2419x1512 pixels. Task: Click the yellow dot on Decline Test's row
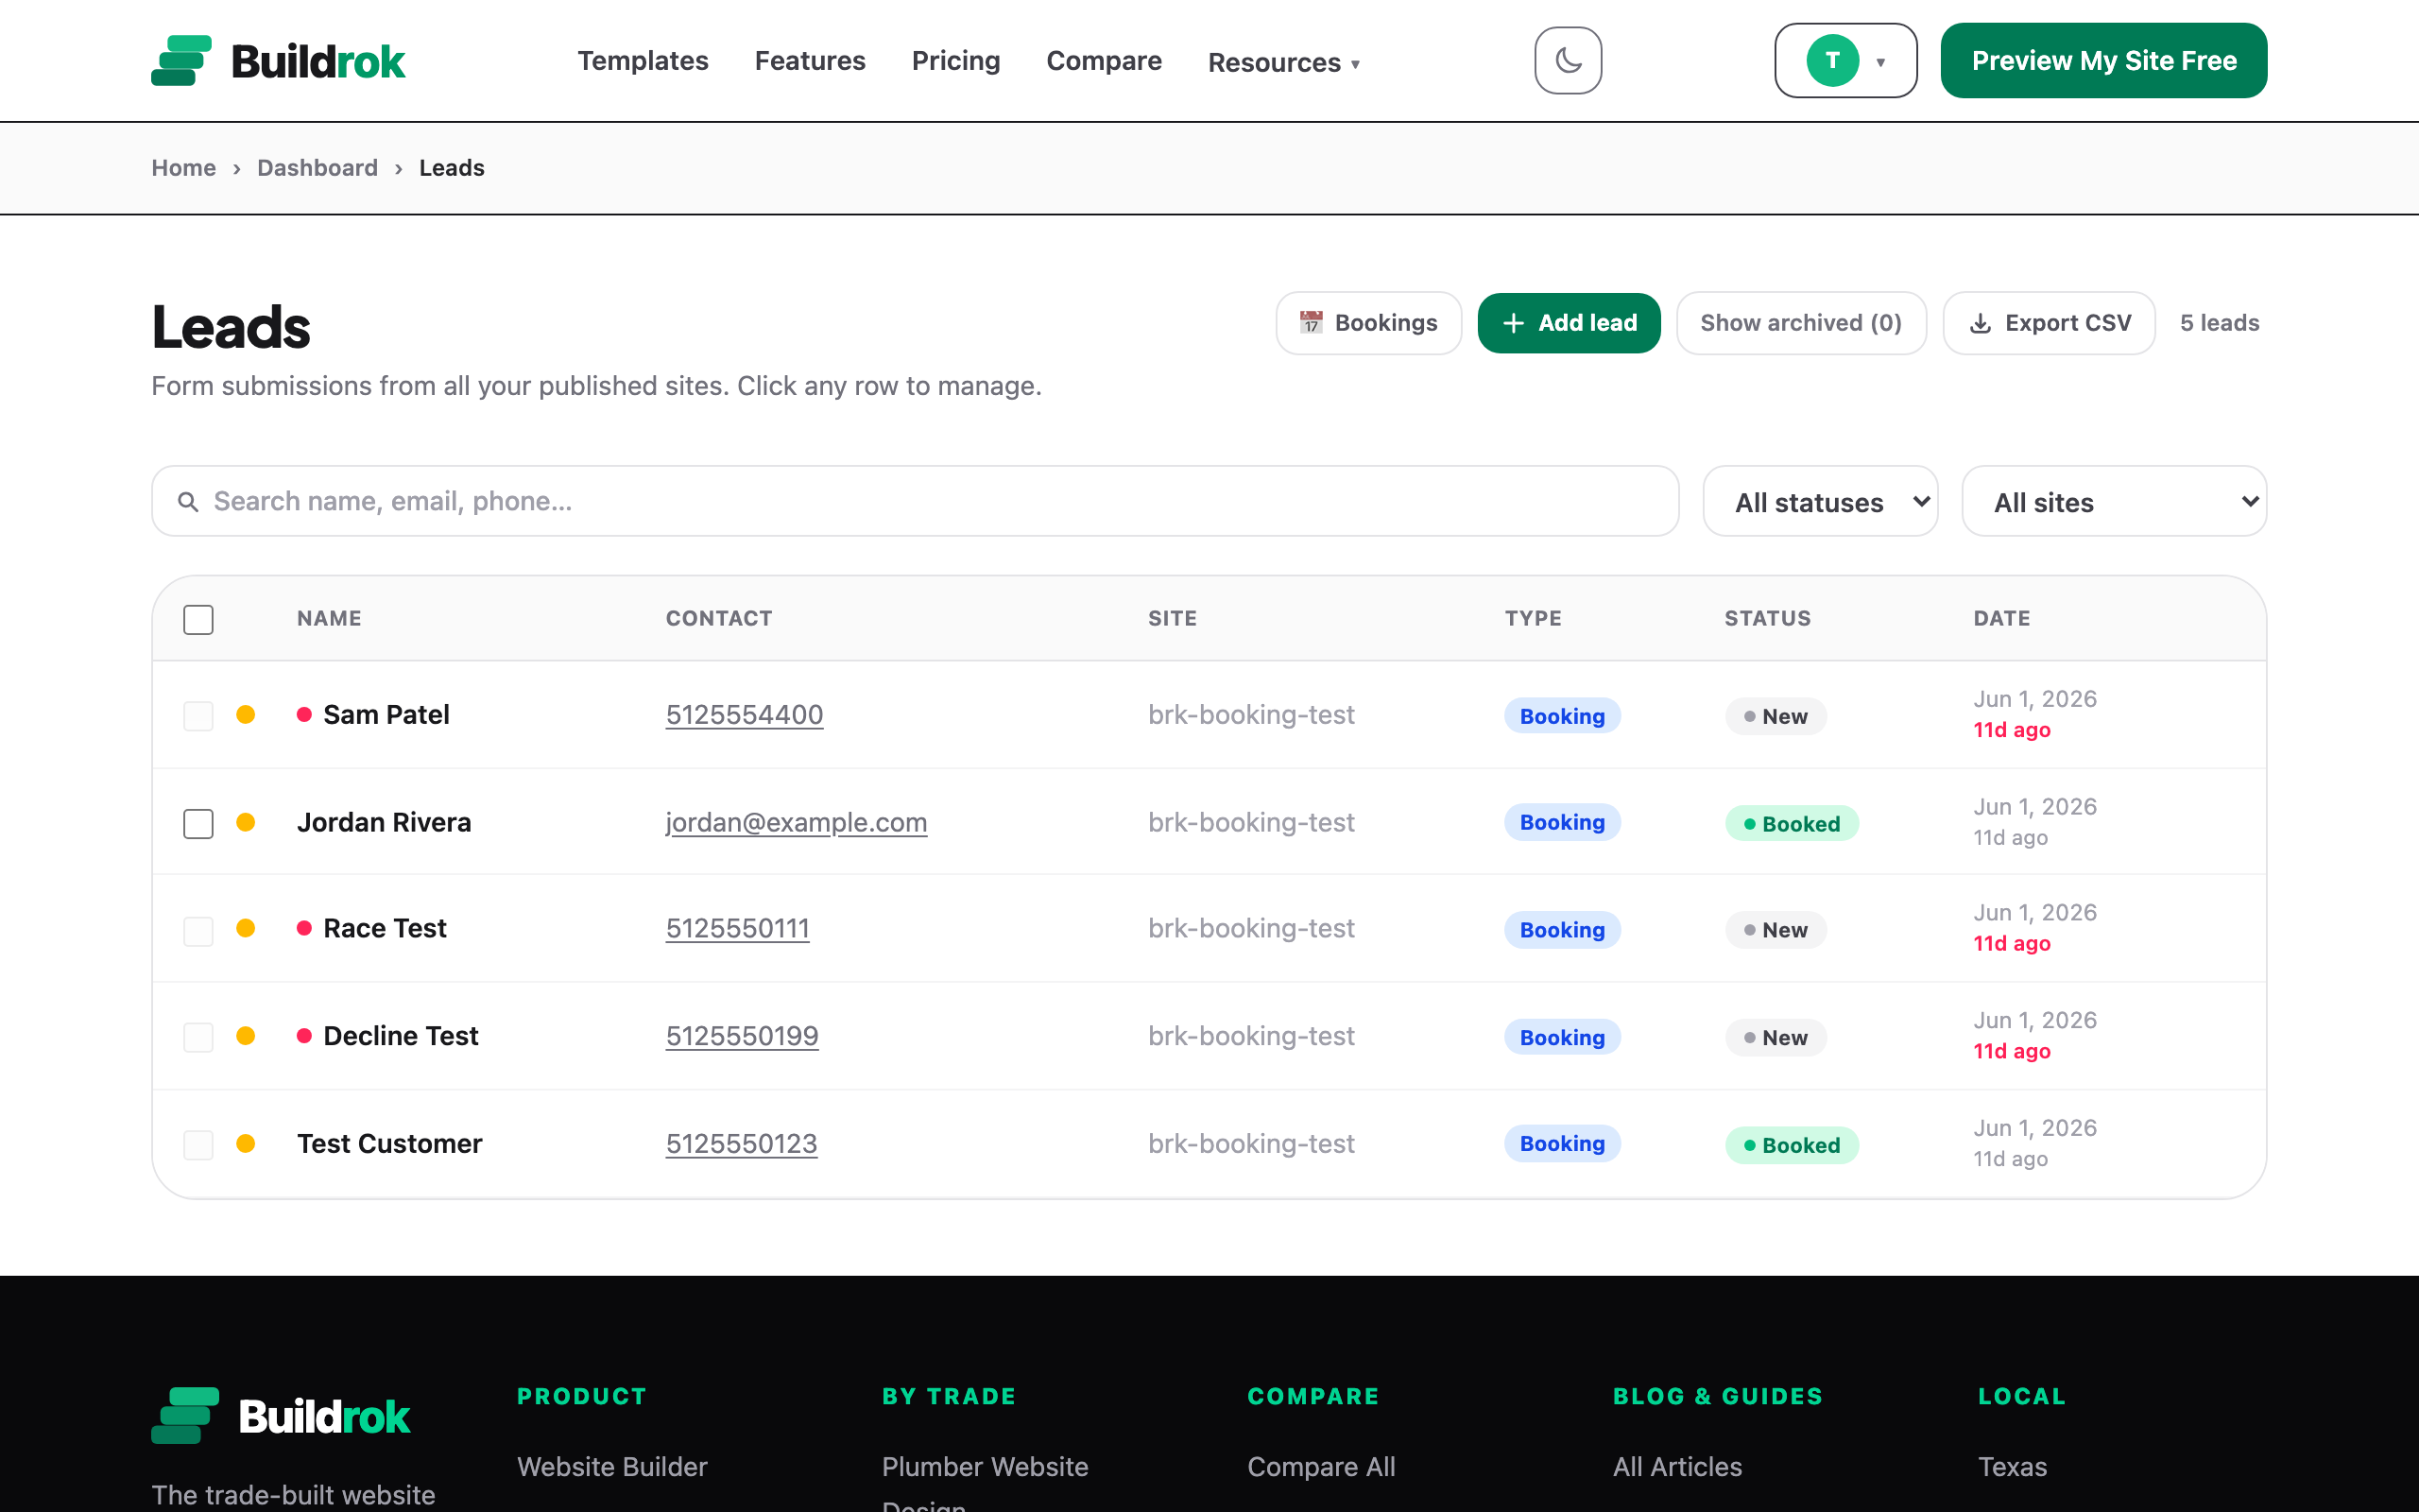click(x=246, y=1036)
